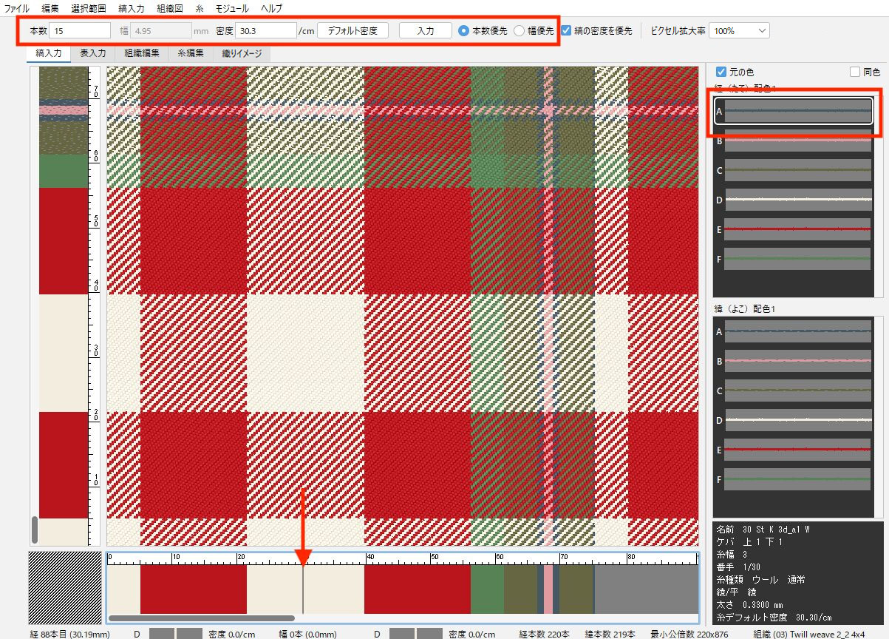Open the ピクセル拡大率 100% dropdown
Image resolution: width=889 pixels, height=639 pixels.
click(739, 31)
